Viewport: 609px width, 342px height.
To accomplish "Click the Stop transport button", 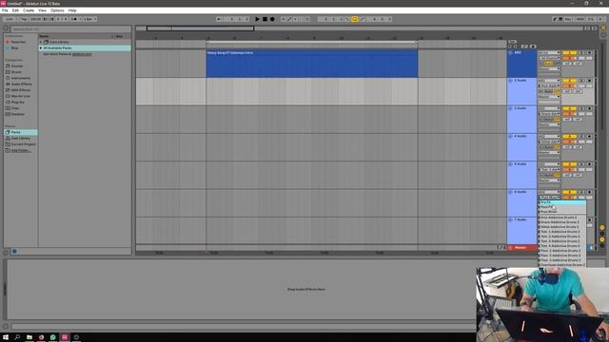I will [265, 19].
